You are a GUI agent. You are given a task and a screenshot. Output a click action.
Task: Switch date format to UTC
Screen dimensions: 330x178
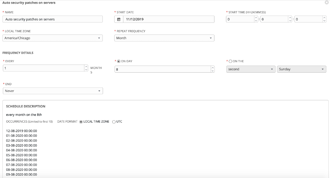tap(114, 122)
